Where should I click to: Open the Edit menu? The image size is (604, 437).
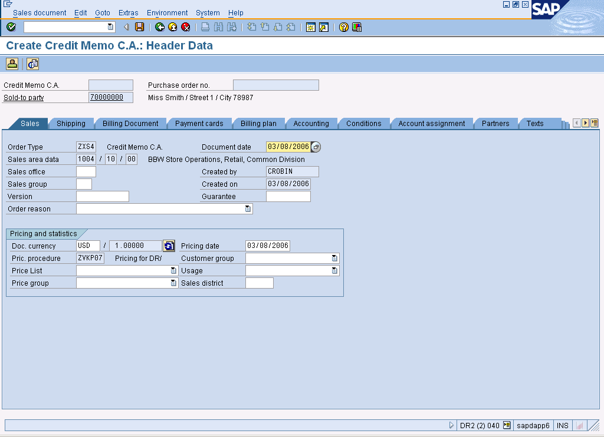80,13
